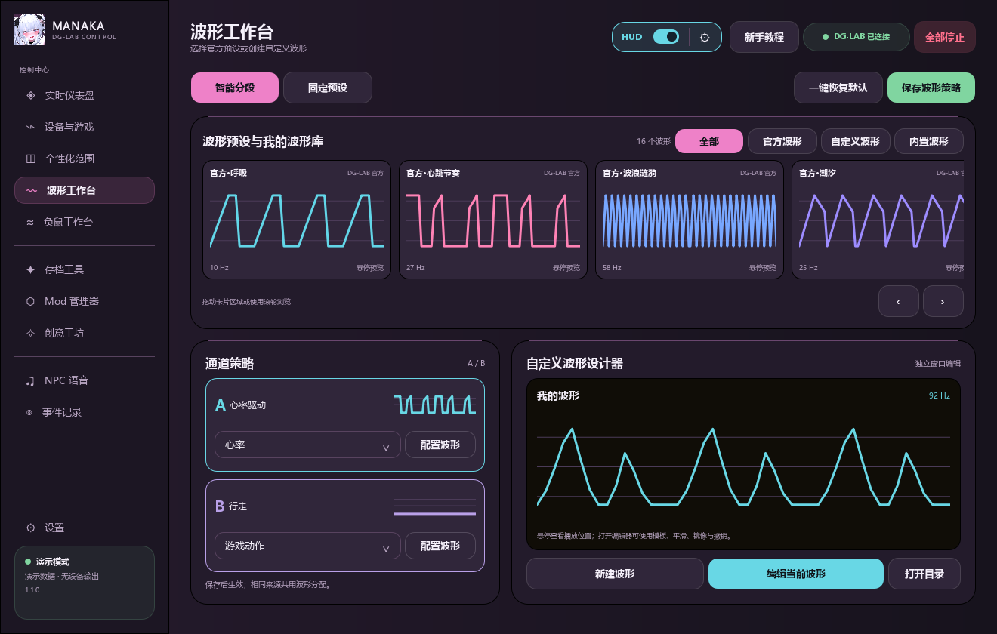Image resolution: width=997 pixels, height=634 pixels.
Task: Click the 设置 gear icon in sidebar
Action: tap(30, 528)
